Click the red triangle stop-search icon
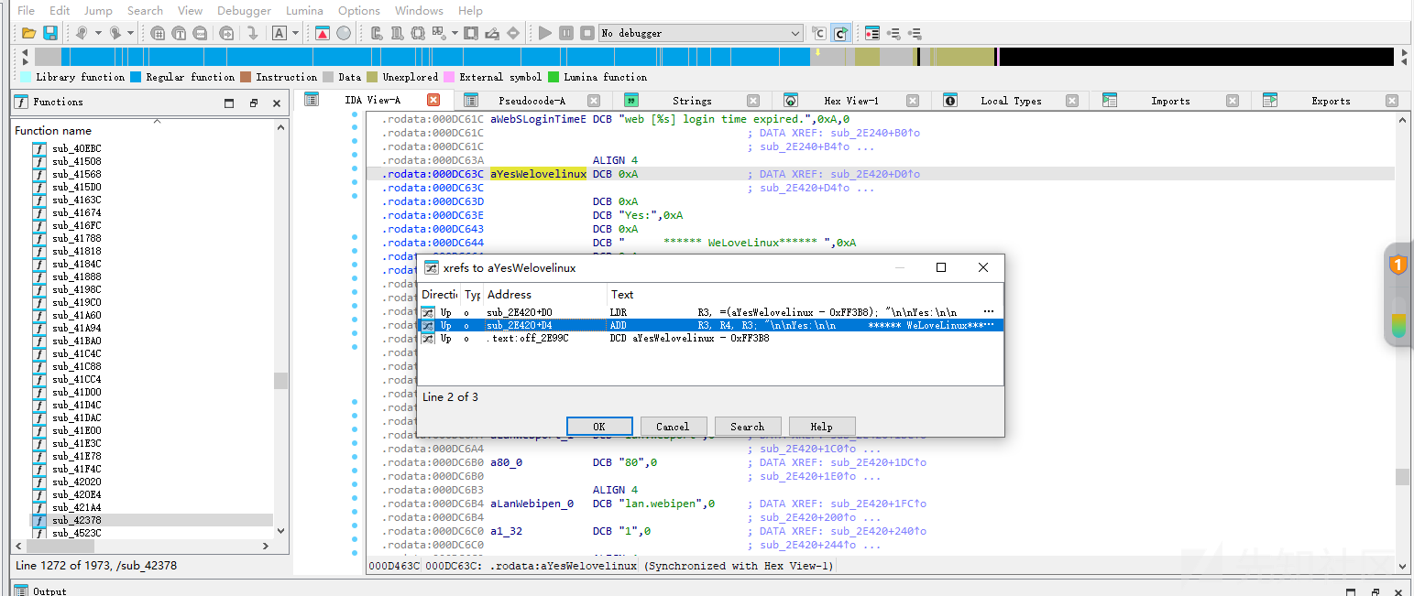The height and width of the screenshot is (596, 1414). click(323, 33)
